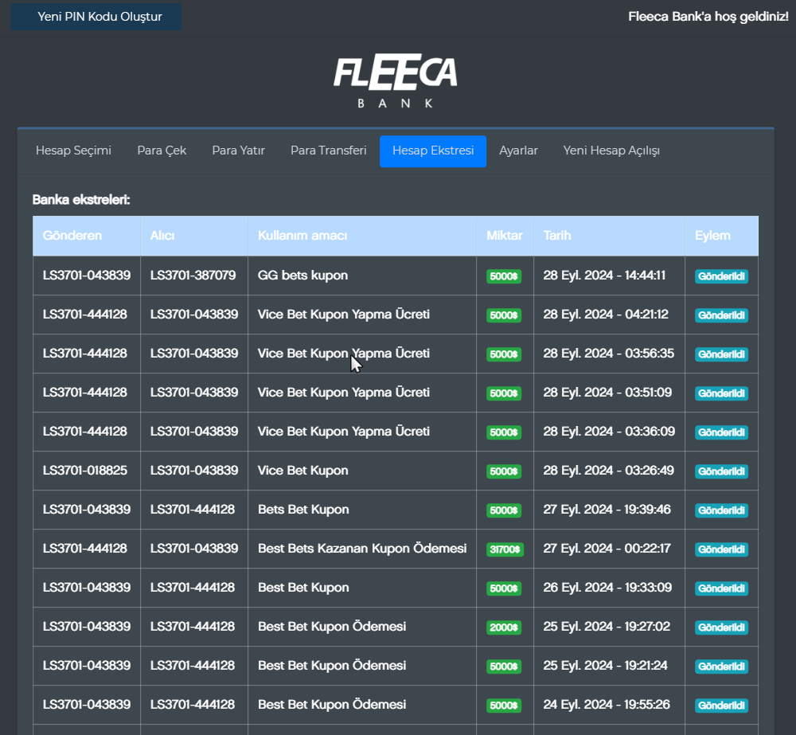Click the date 26 Eyl. 2024 - 19:33:09
796x735 pixels.
607,588
